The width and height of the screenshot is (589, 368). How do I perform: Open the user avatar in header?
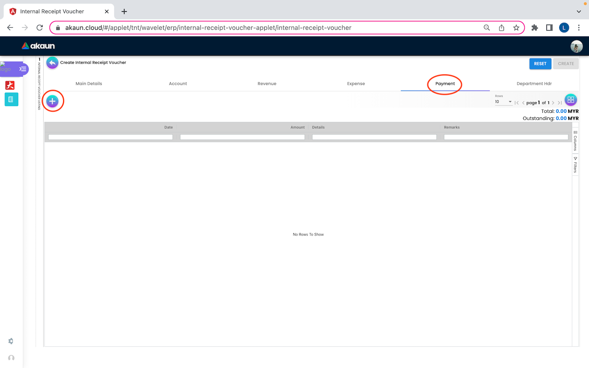pyautogui.click(x=576, y=46)
